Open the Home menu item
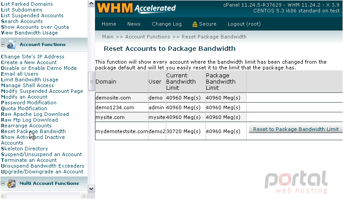The height and width of the screenshot is (199, 343). pos(109,24)
